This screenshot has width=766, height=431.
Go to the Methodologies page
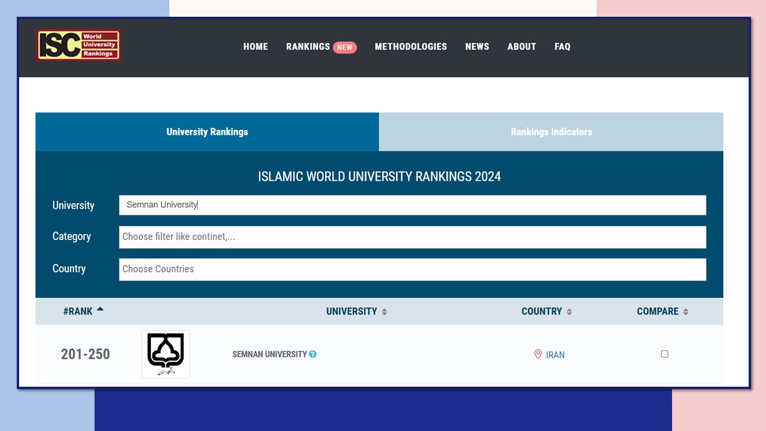[x=411, y=47]
